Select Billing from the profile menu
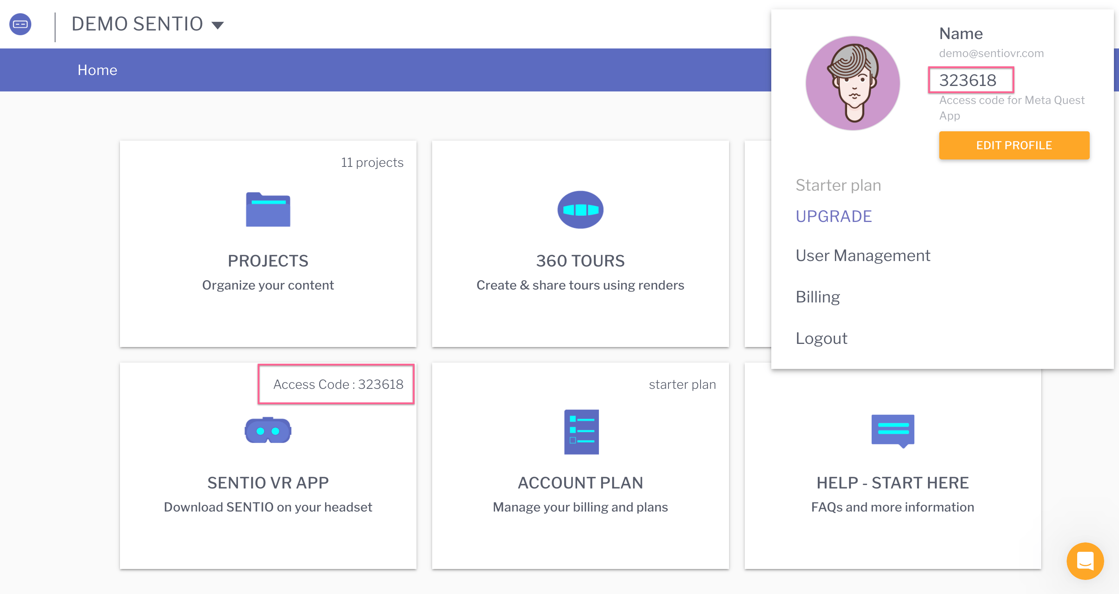The width and height of the screenshot is (1119, 594). (818, 297)
